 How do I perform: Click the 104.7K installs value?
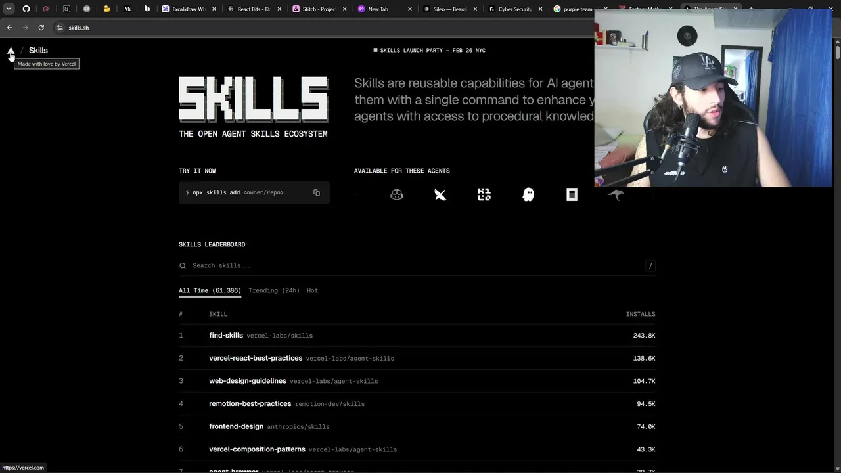click(644, 381)
